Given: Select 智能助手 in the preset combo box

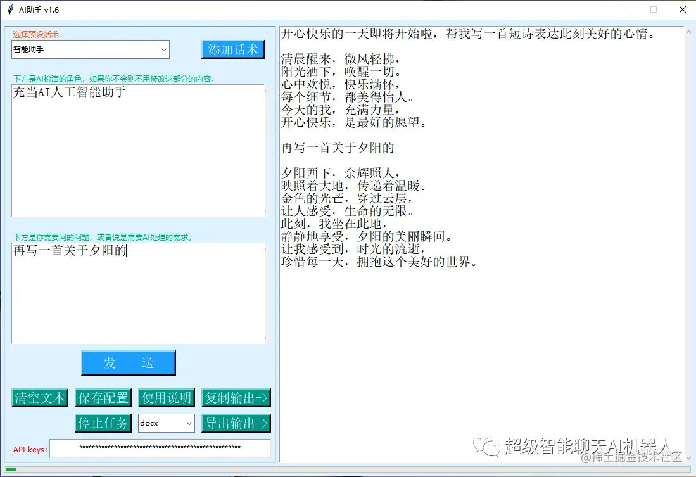Looking at the screenshot, I should [x=89, y=49].
